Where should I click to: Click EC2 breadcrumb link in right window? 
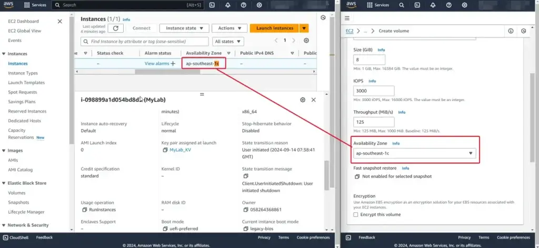click(x=350, y=31)
